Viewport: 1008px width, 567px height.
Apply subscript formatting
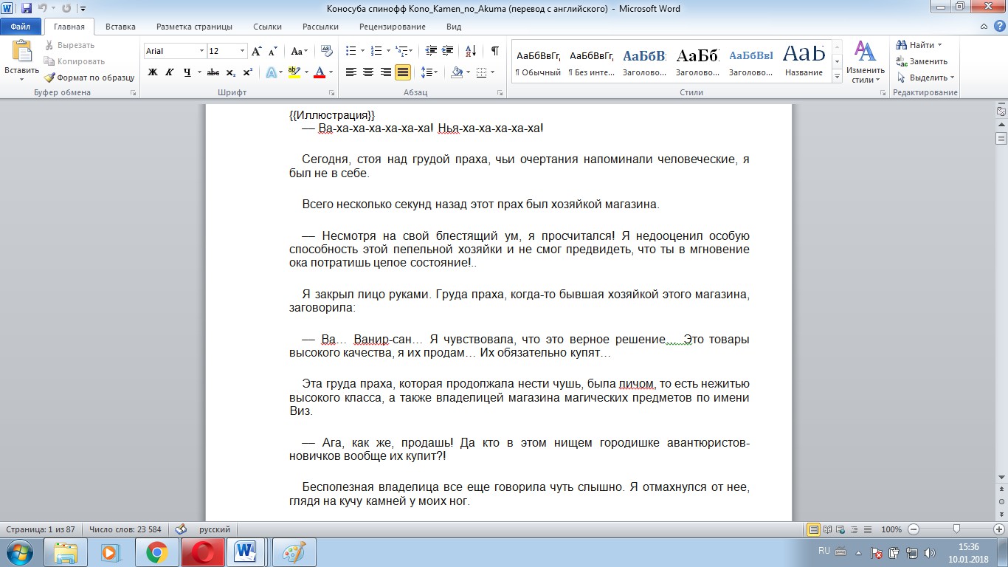click(231, 72)
